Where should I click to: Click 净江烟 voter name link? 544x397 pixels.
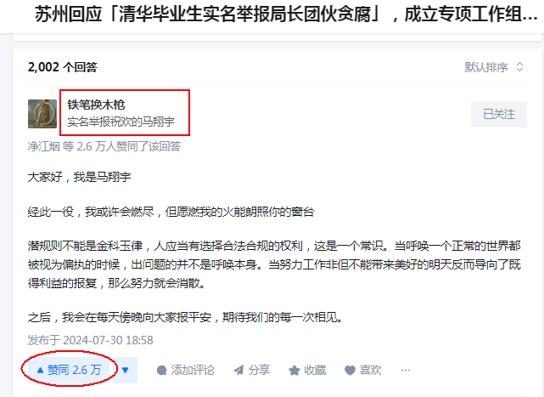click(x=44, y=146)
